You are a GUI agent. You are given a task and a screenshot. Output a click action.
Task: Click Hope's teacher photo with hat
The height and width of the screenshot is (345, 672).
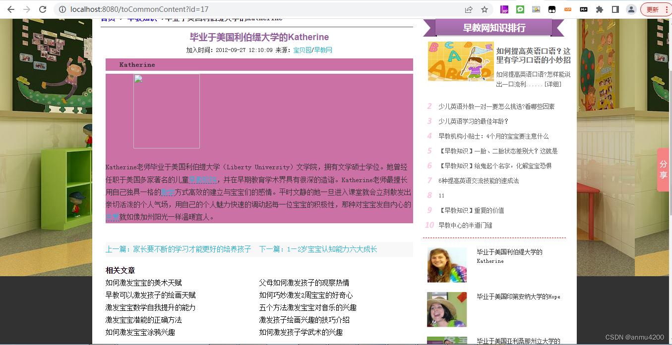pos(447,309)
